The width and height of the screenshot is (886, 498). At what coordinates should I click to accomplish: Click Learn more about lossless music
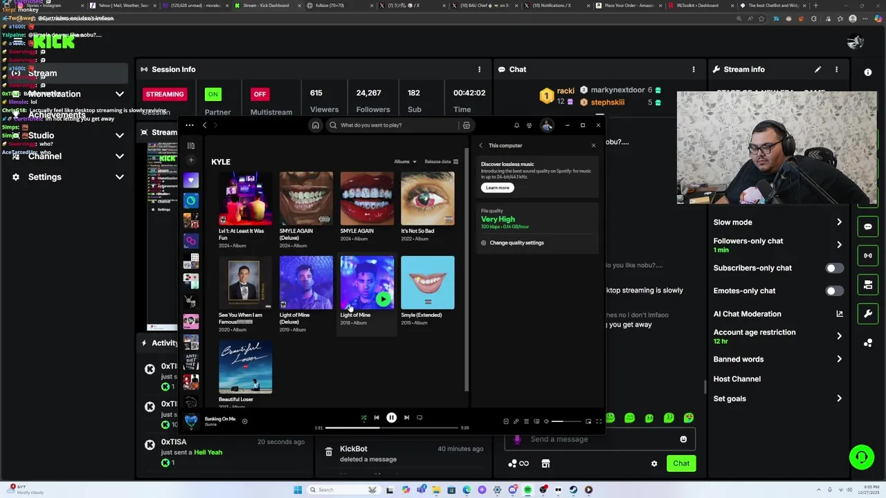click(497, 187)
